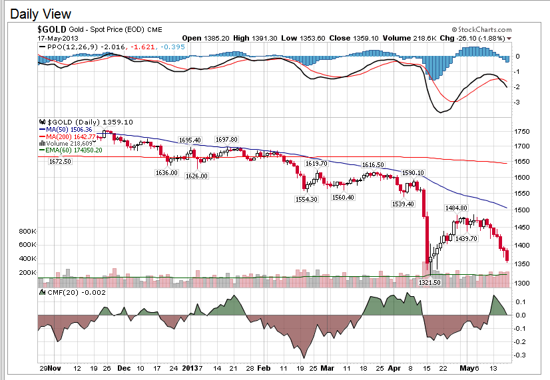This screenshot has width=550, height=380.
Task: Click the 1484.80 peak price label
Action: pyautogui.click(x=458, y=208)
